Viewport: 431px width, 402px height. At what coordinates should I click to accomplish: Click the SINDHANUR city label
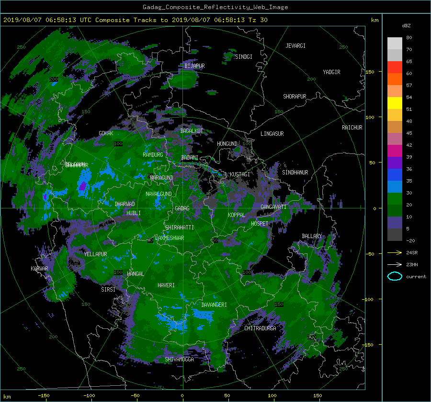click(295, 173)
